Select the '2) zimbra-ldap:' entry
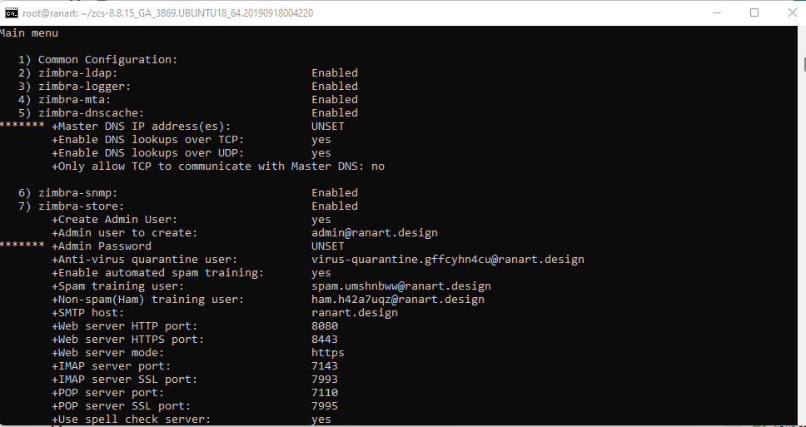The image size is (806, 427). (67, 73)
